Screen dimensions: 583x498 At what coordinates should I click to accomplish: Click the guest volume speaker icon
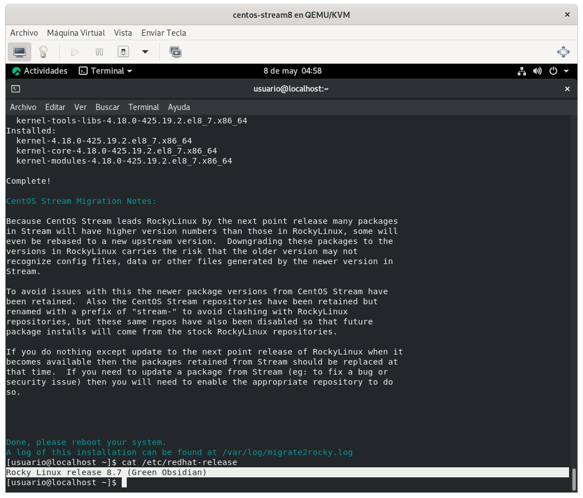537,71
